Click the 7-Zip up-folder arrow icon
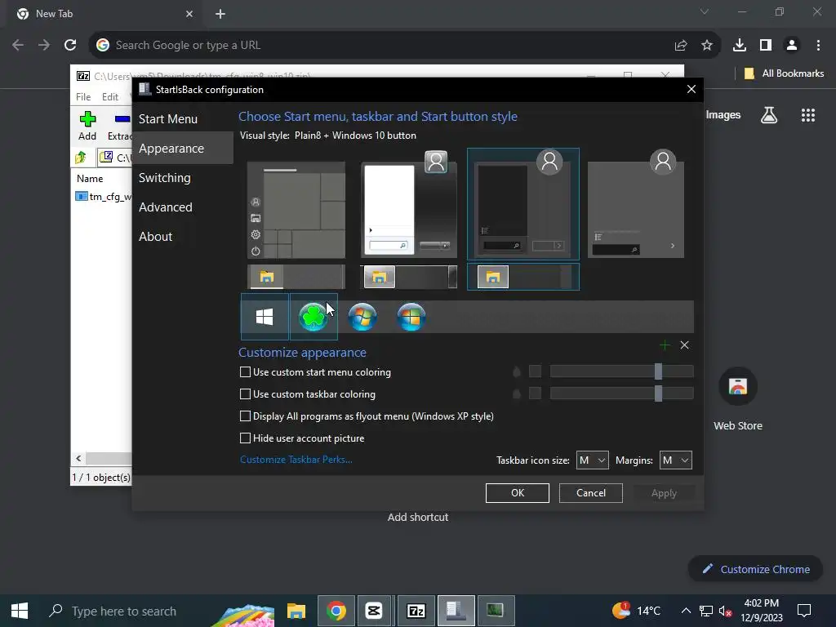 pyautogui.click(x=81, y=158)
